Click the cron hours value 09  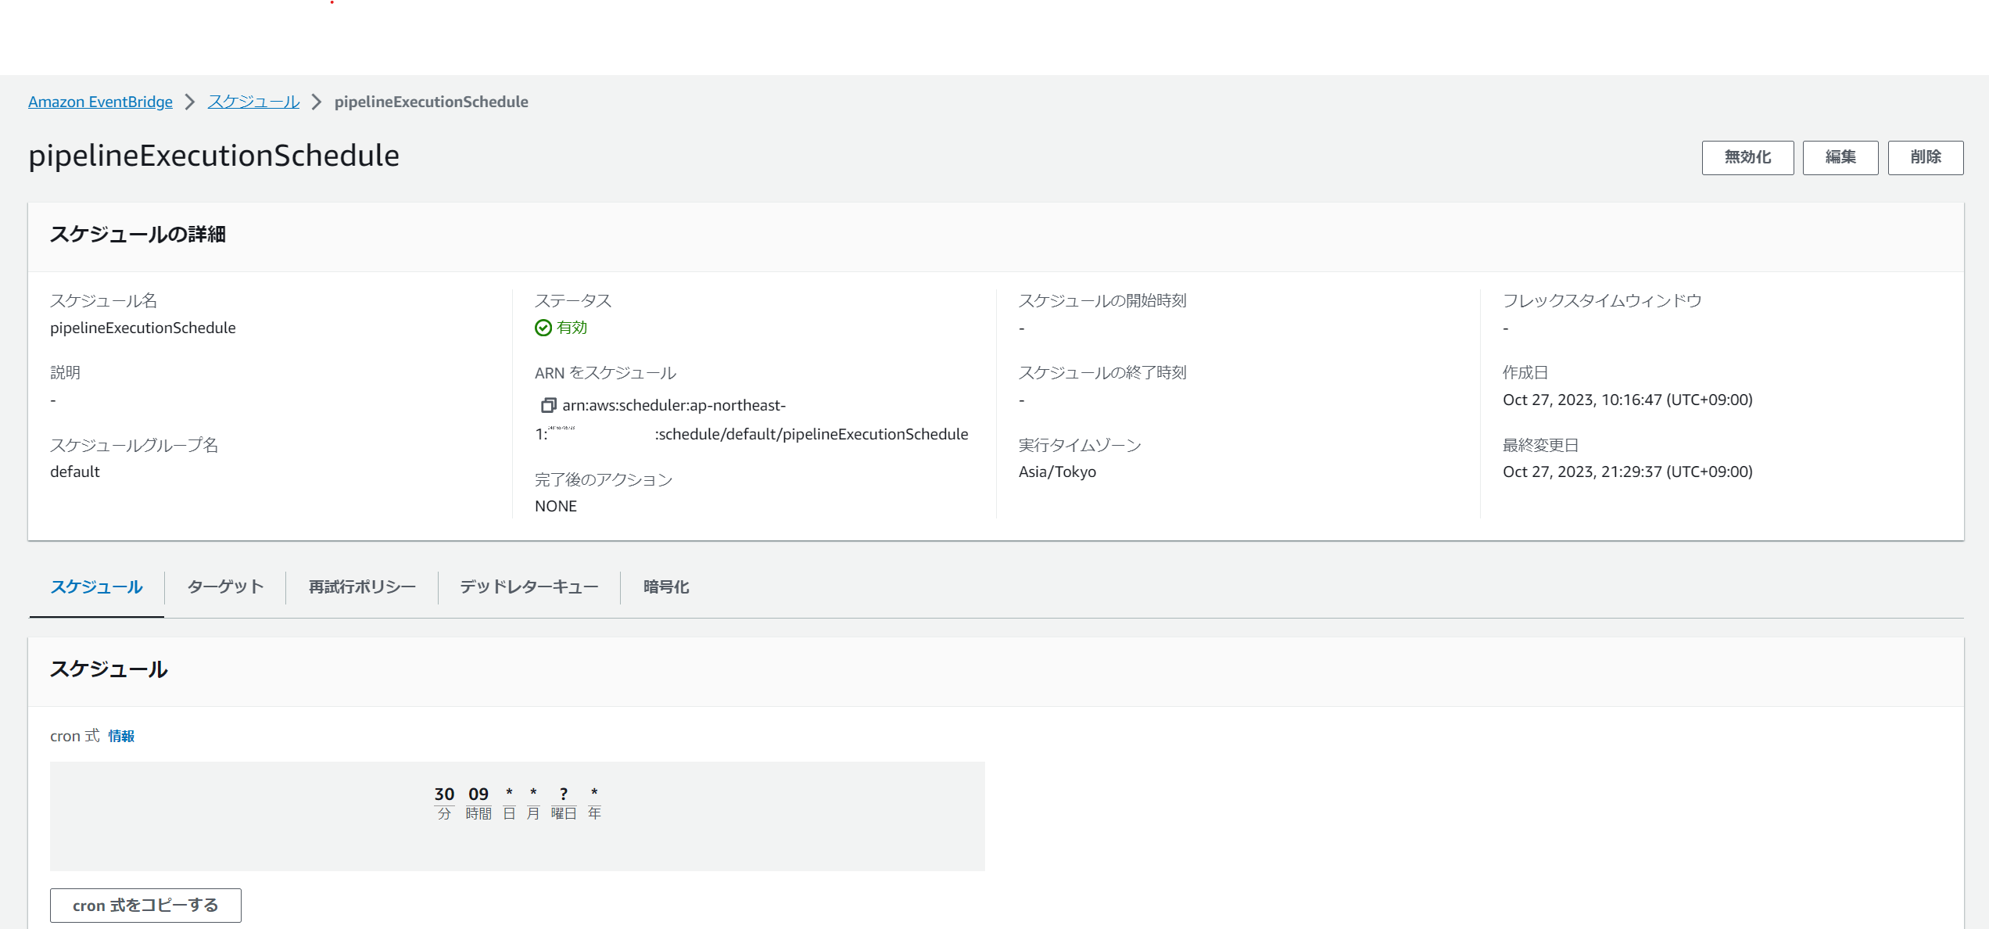(x=478, y=794)
